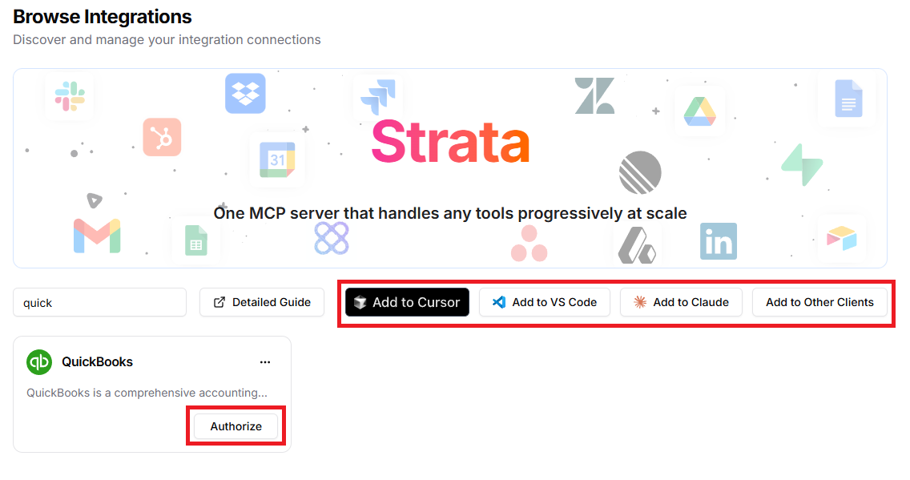910x480 pixels.
Task: Authorize the QuickBooks integration
Action: (236, 426)
